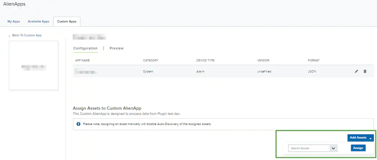Select the Custom Apps tab
The width and height of the screenshot is (377, 160).
tap(67, 21)
